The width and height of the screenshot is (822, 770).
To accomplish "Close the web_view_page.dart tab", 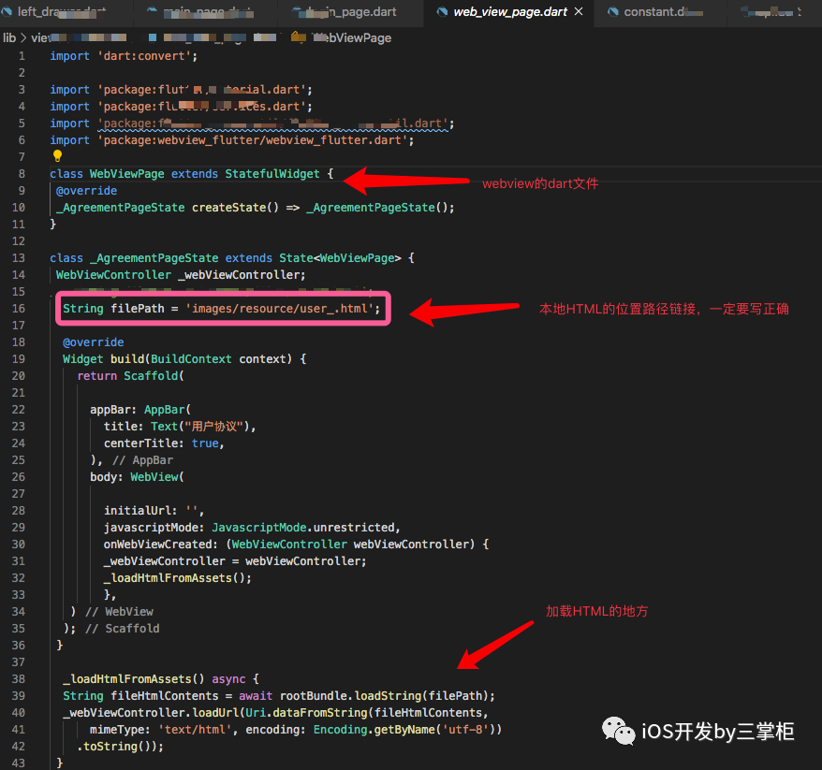I will (x=579, y=11).
